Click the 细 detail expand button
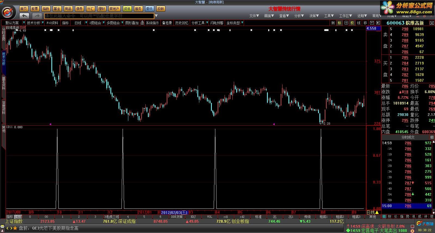Screen dimensions: 435x233 [x=432, y=137]
